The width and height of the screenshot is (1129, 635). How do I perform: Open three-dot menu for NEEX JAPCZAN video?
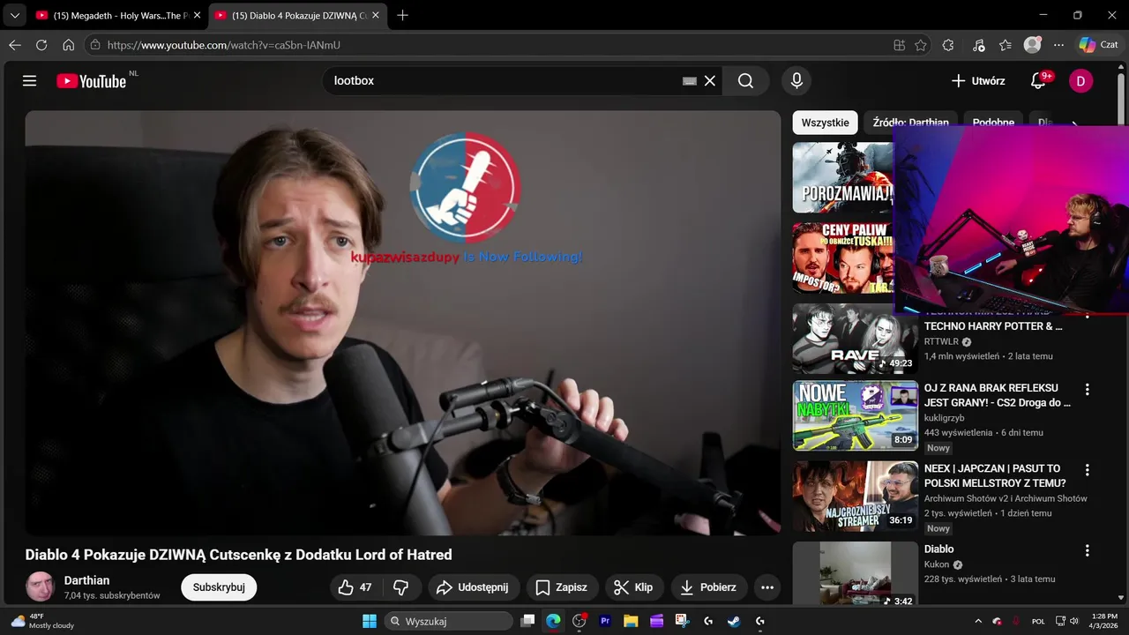1088,470
